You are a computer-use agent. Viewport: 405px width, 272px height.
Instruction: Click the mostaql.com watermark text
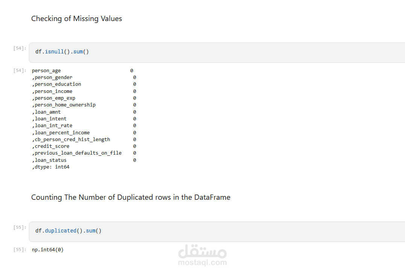[202, 263]
